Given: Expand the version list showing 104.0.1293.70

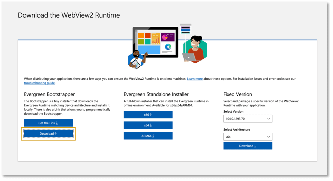Looking at the screenshot, I should click(269, 118).
